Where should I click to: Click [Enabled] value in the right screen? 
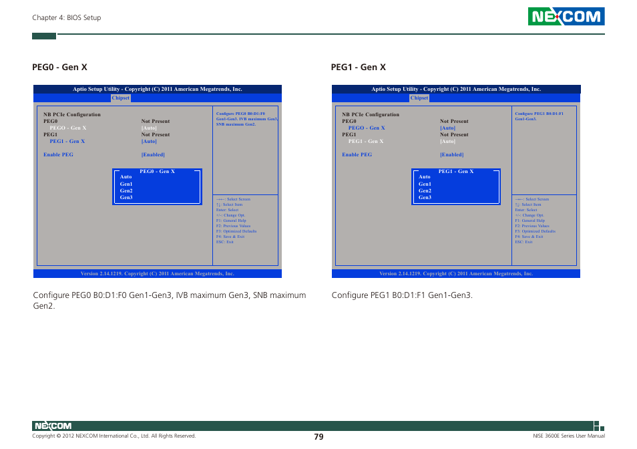(452, 155)
